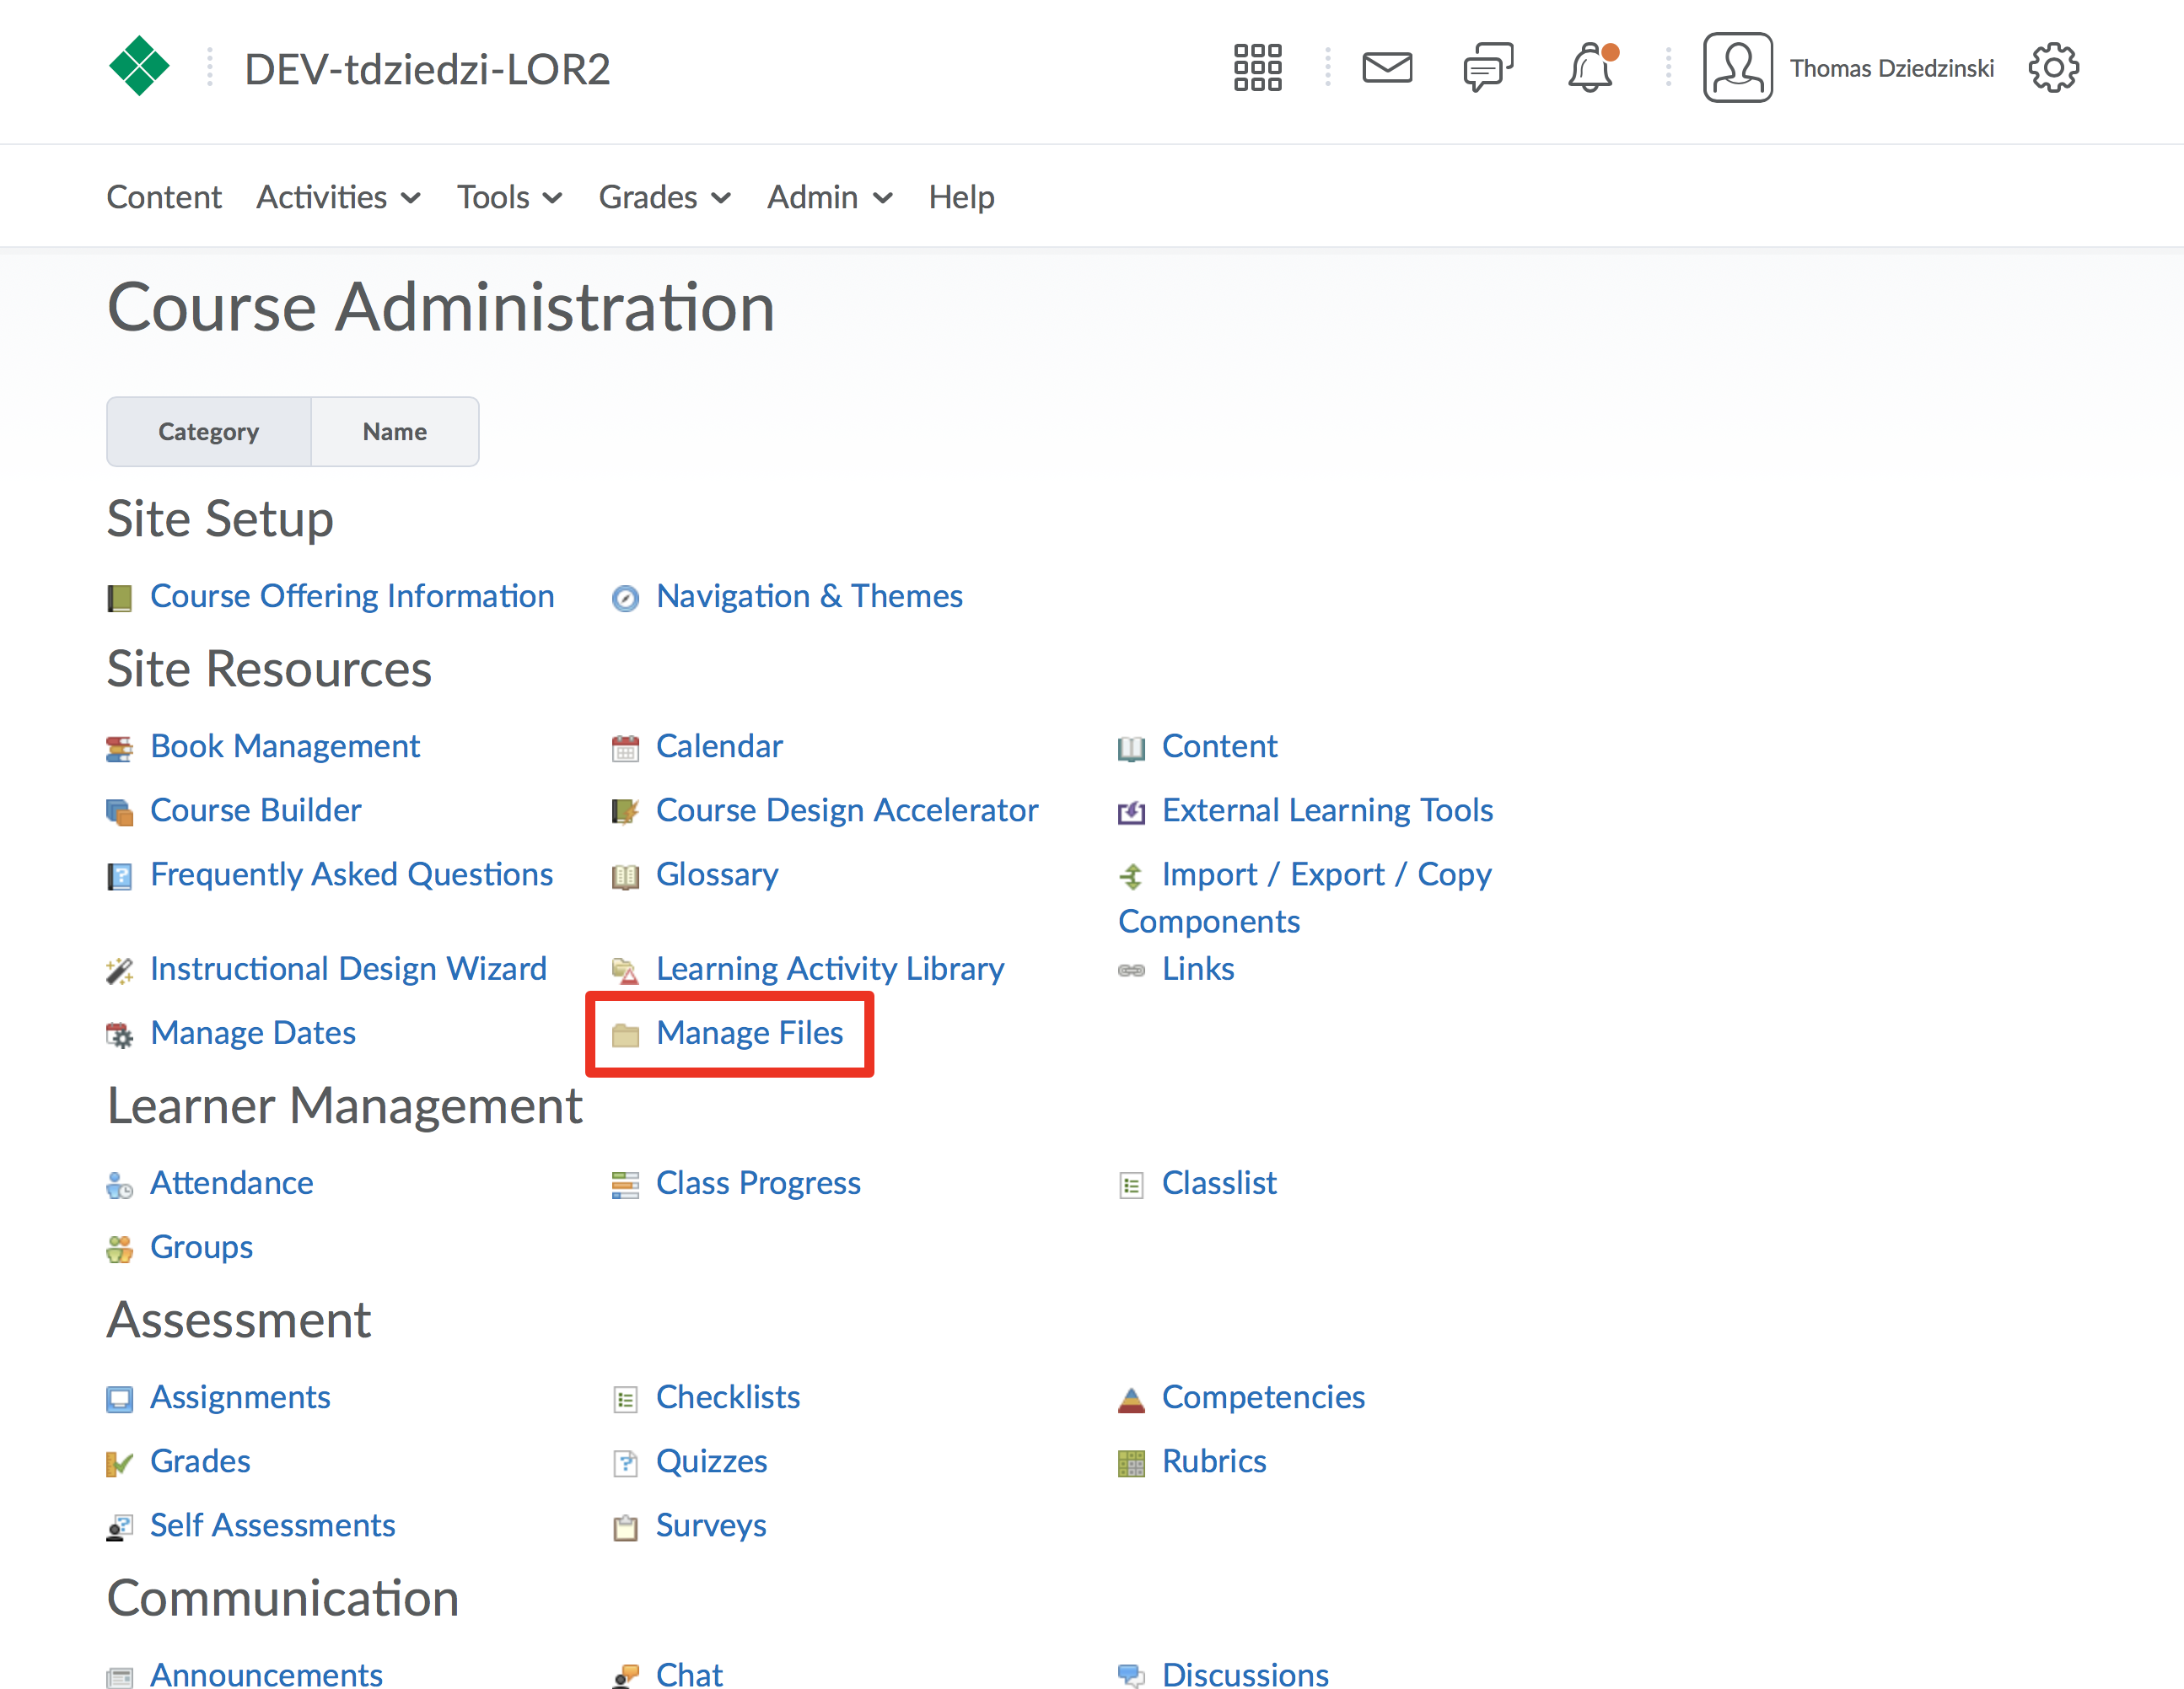
Task: Click the Calendar icon
Action: pyautogui.click(x=625, y=748)
